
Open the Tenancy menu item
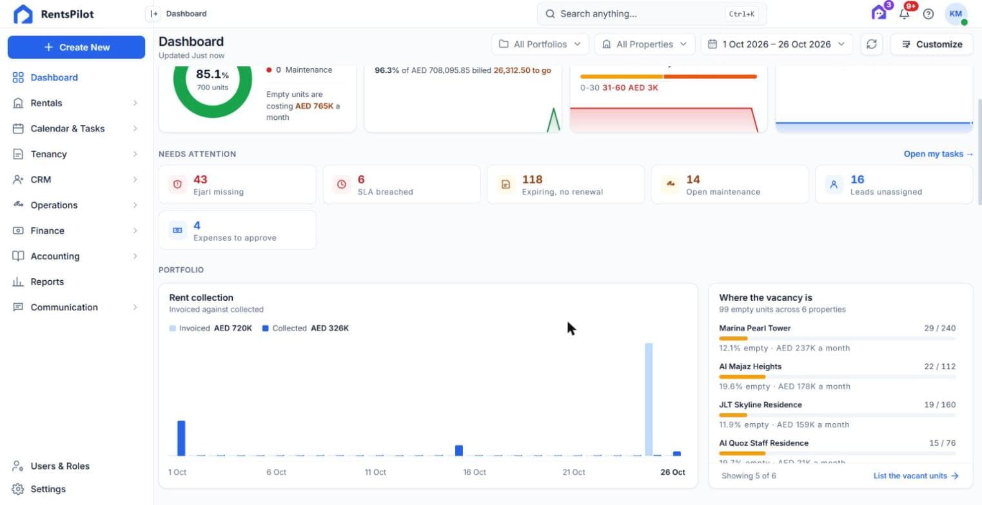point(76,154)
